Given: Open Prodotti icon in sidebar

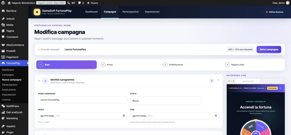Looking at the screenshot, I should pyautogui.click(x=3, y=51).
